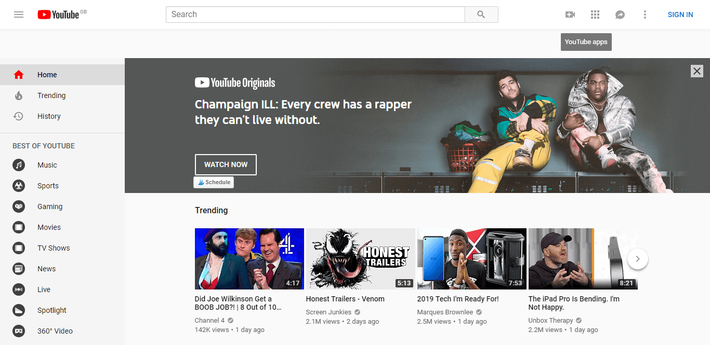710x345 pixels.
Task: Click the Movies film icon
Action: tap(19, 227)
